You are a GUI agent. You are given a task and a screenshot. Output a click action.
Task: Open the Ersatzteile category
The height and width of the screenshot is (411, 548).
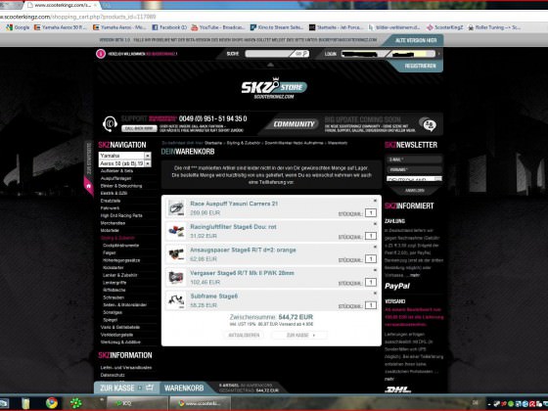coord(111,201)
